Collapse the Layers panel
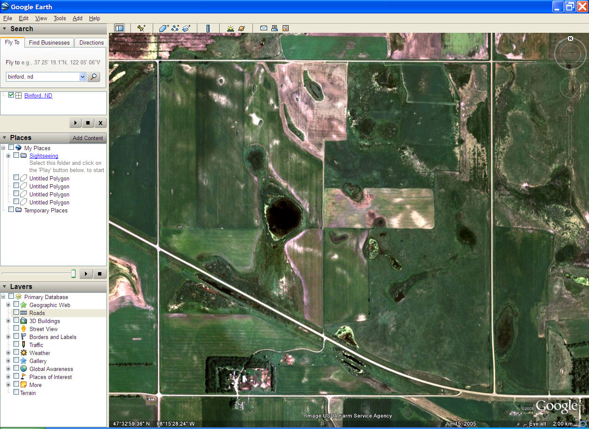Viewport: 589px width, 429px height. tap(5, 286)
